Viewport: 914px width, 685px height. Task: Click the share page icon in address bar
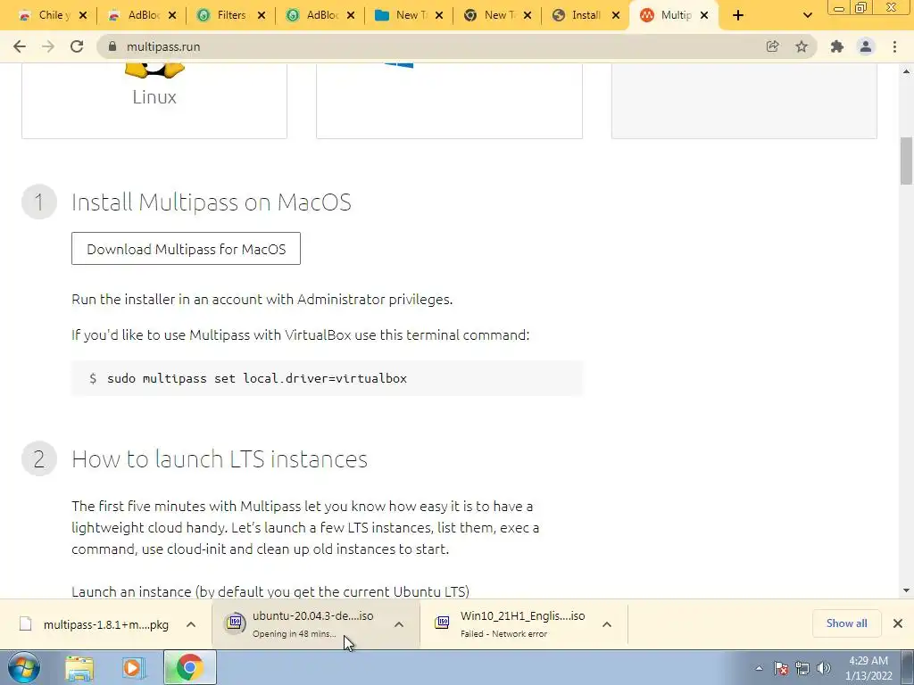(772, 46)
